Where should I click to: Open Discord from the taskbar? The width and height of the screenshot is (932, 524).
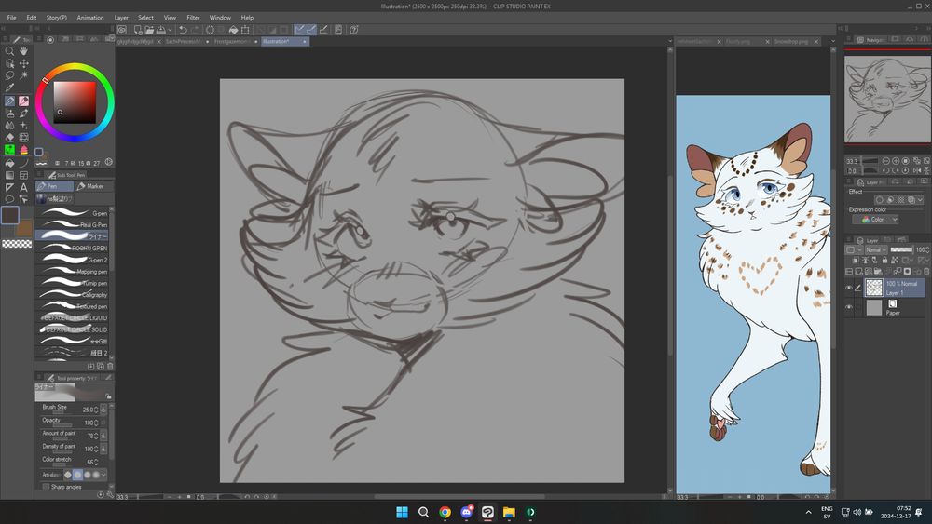[x=467, y=512]
